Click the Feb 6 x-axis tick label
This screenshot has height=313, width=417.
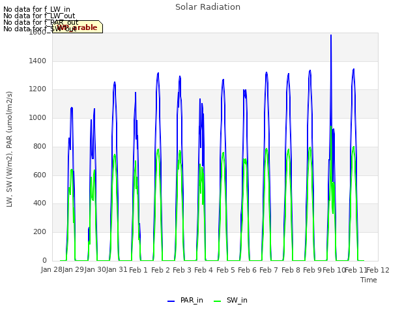coord(247,270)
